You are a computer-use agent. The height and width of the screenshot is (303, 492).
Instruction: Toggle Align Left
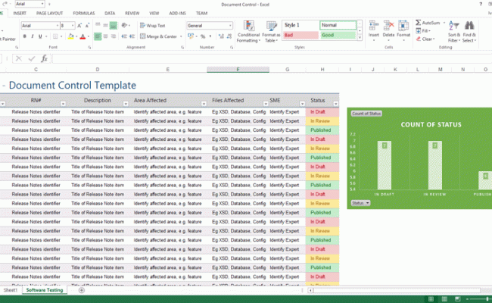coord(98,36)
